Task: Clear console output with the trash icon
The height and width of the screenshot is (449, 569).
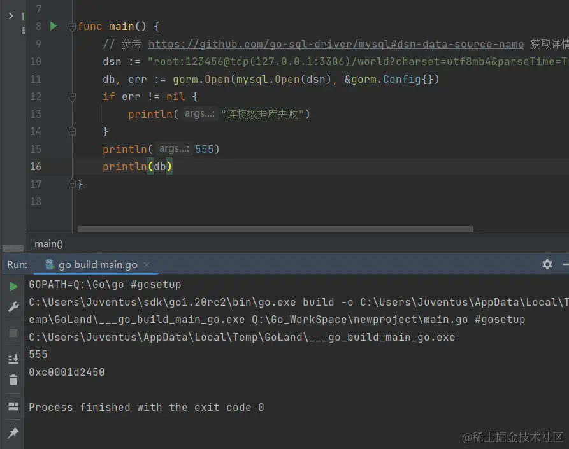Action: tap(13, 380)
